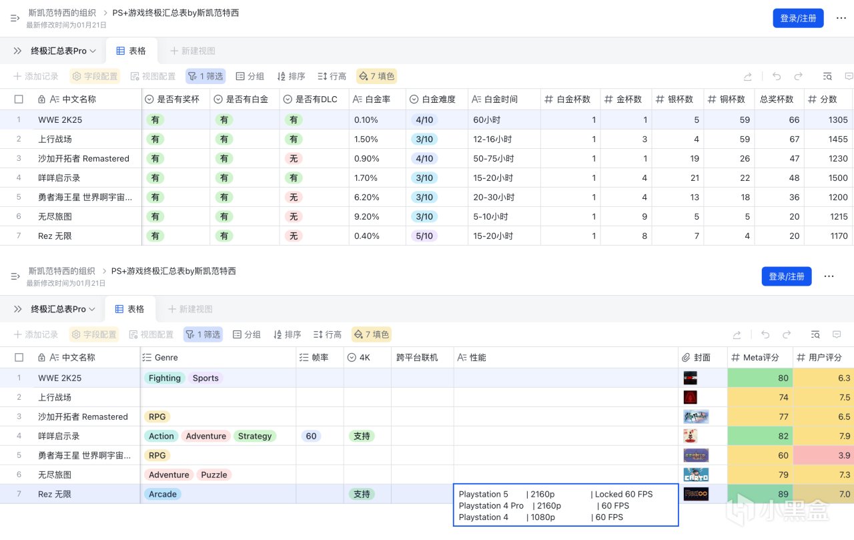
Task: Select the 表格 tab in the upper view
Action: pyautogui.click(x=131, y=51)
